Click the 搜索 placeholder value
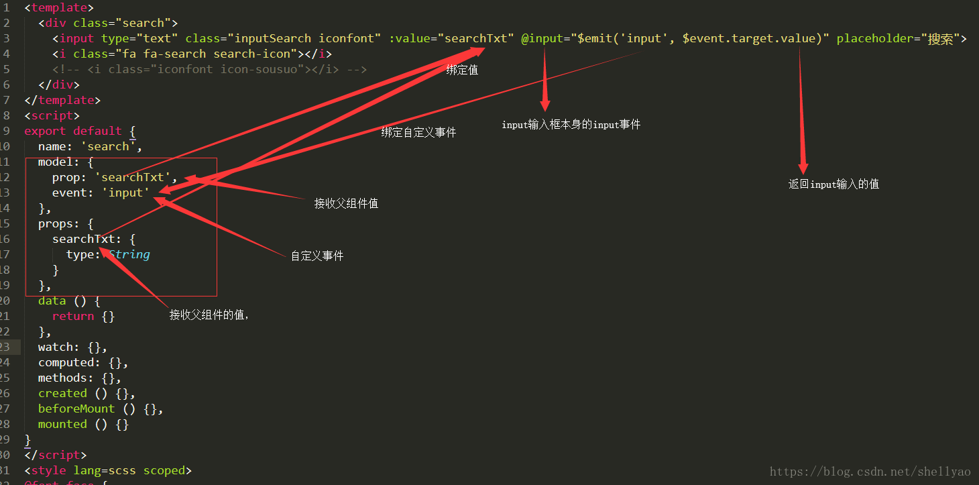Image resolution: width=979 pixels, height=485 pixels. (x=940, y=38)
